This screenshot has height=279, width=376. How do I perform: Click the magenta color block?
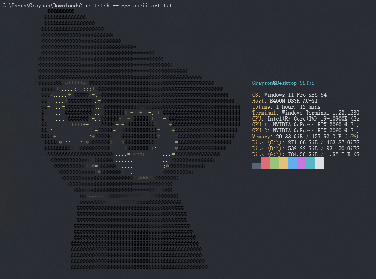[x=301, y=163]
